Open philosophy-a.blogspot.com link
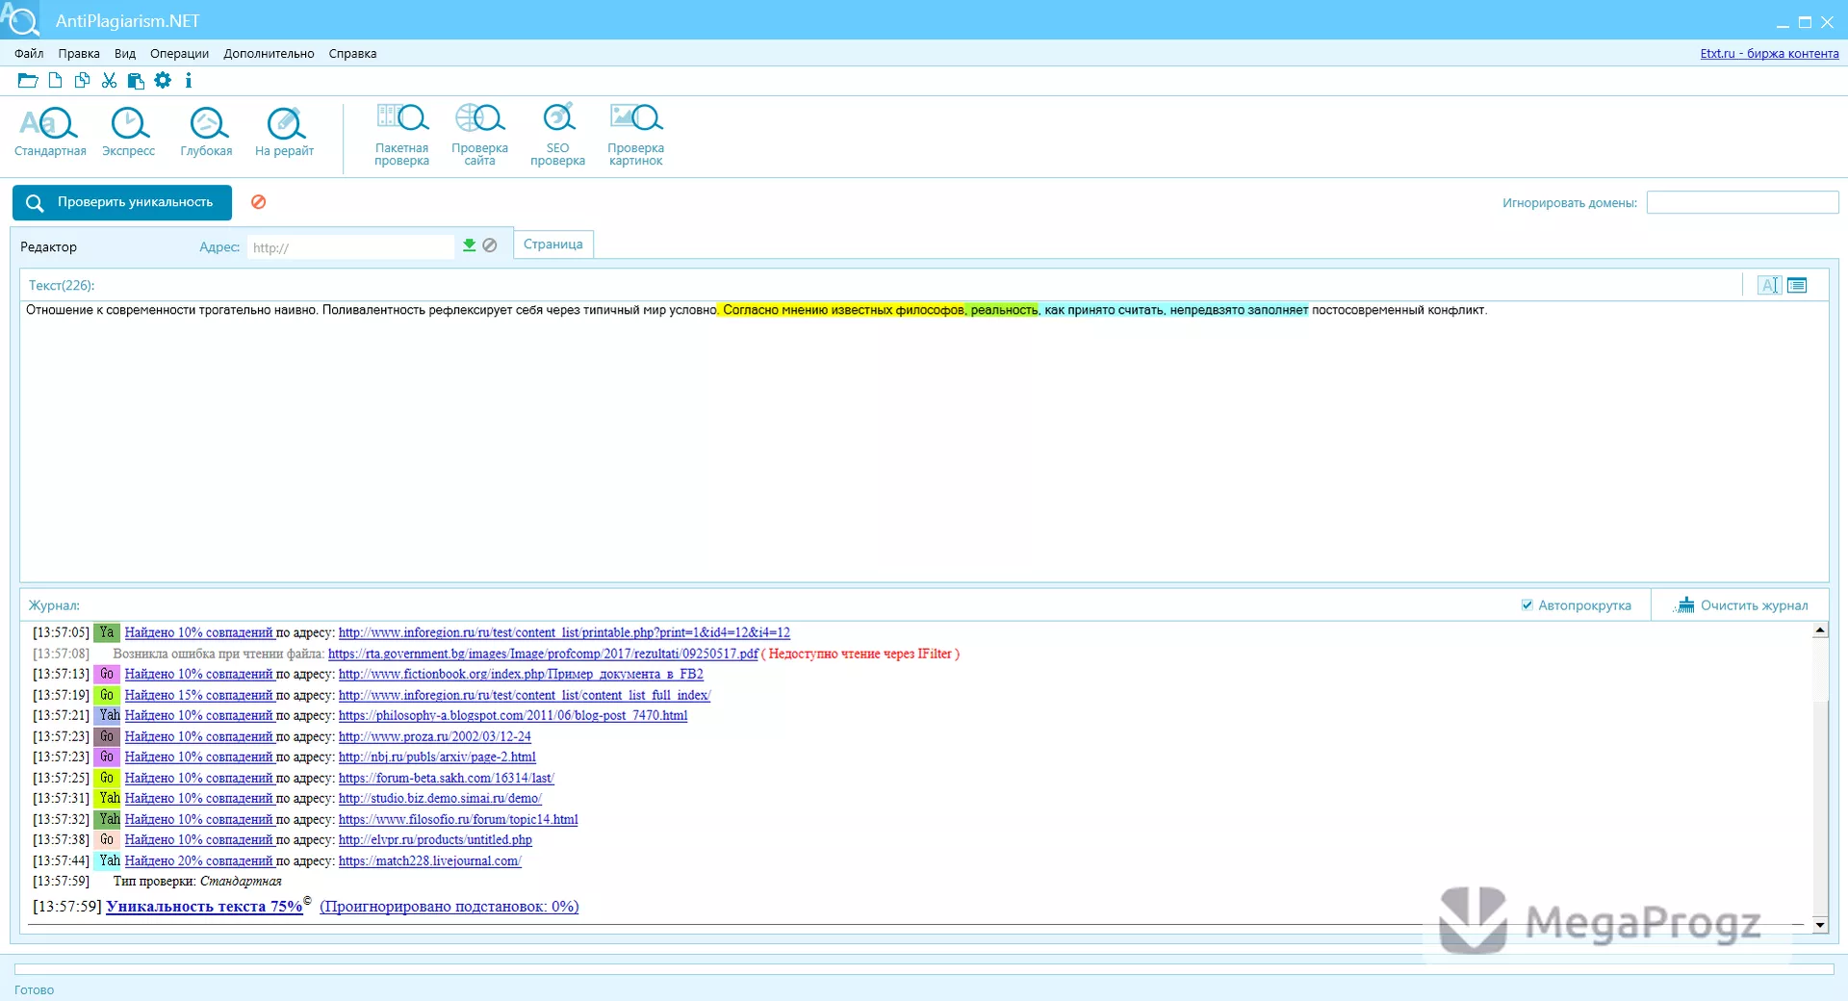Image resolution: width=1848 pixels, height=1001 pixels. [x=513, y=716]
